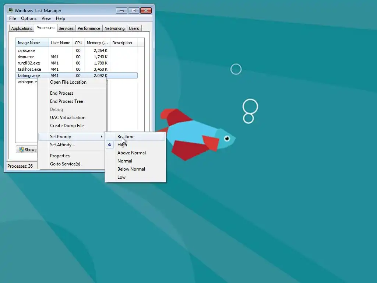Sort by Image Name column header
Screen dimensions: 377x283
(32, 43)
